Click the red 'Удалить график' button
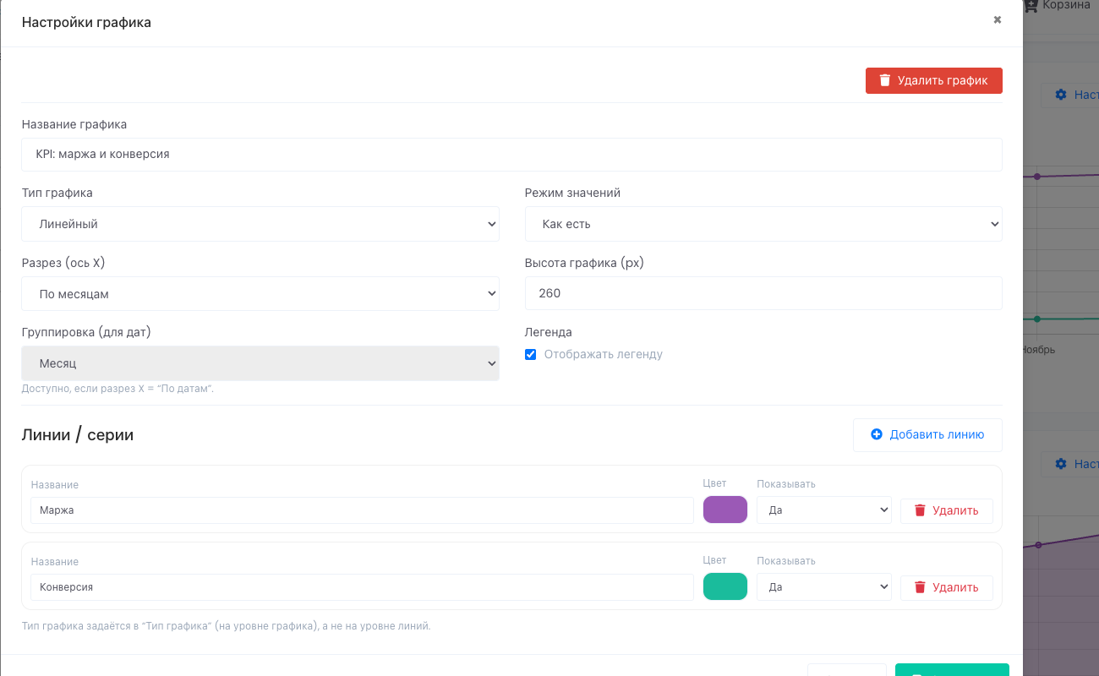This screenshot has width=1099, height=676. tap(933, 80)
